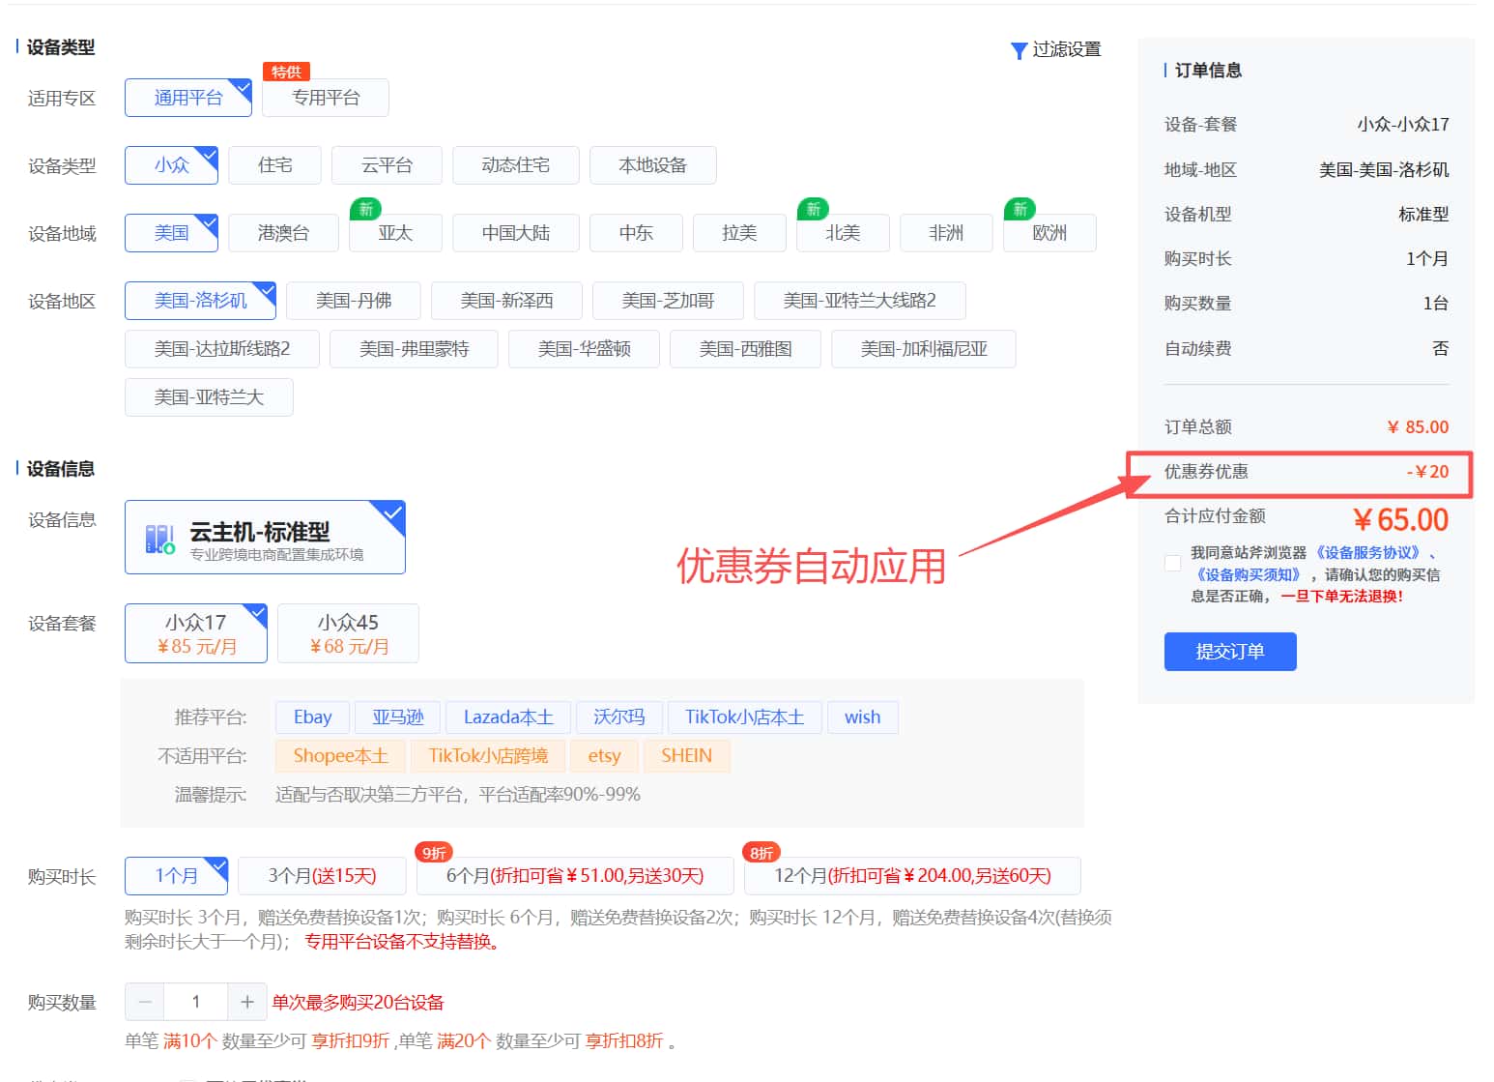1494x1082 pixels.
Task: Click the quantity input field showing 1
Action: 196,1002
